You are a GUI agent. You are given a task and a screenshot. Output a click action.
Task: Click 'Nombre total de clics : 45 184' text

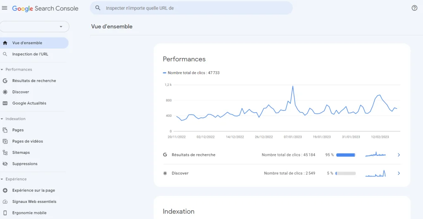click(x=288, y=155)
